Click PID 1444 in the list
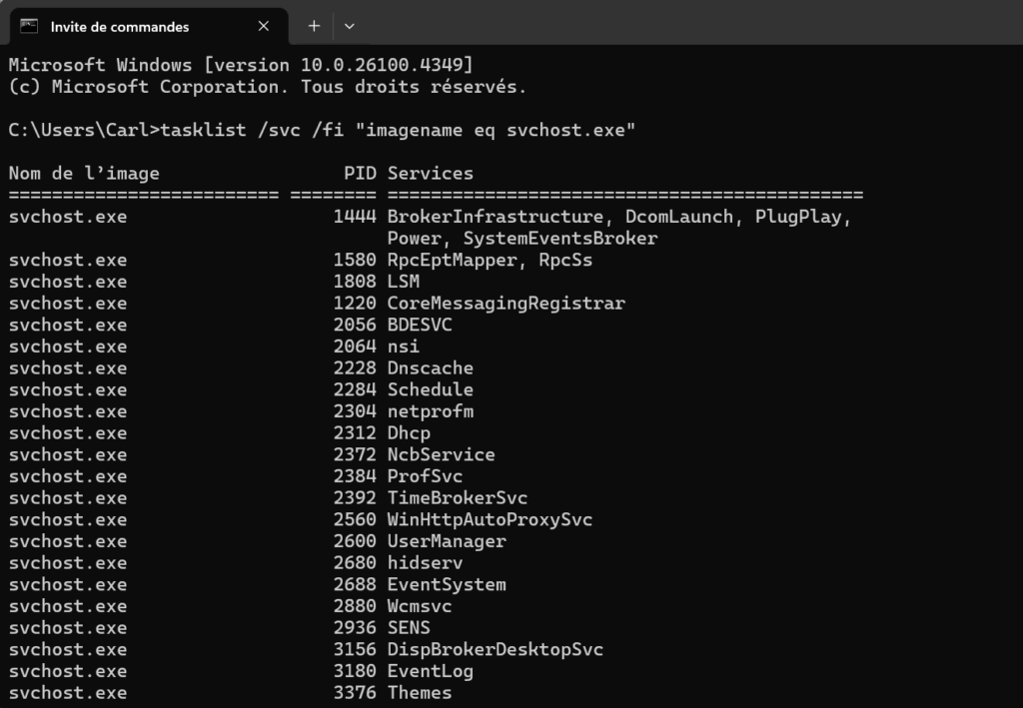This screenshot has width=1023, height=708. click(x=355, y=217)
